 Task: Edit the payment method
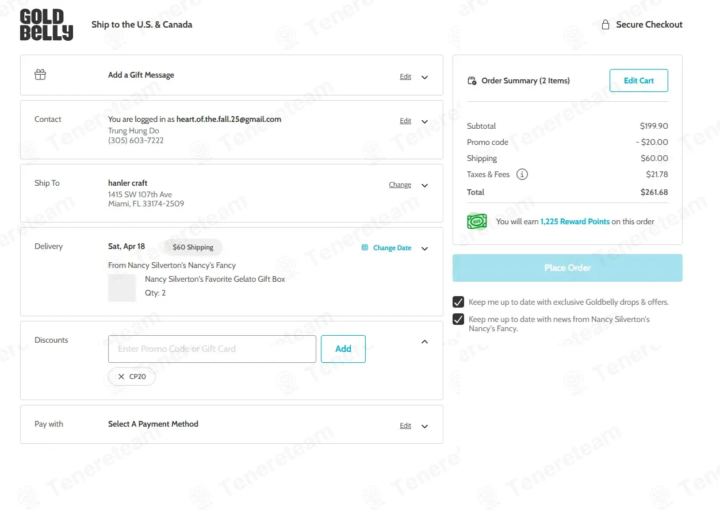click(405, 425)
